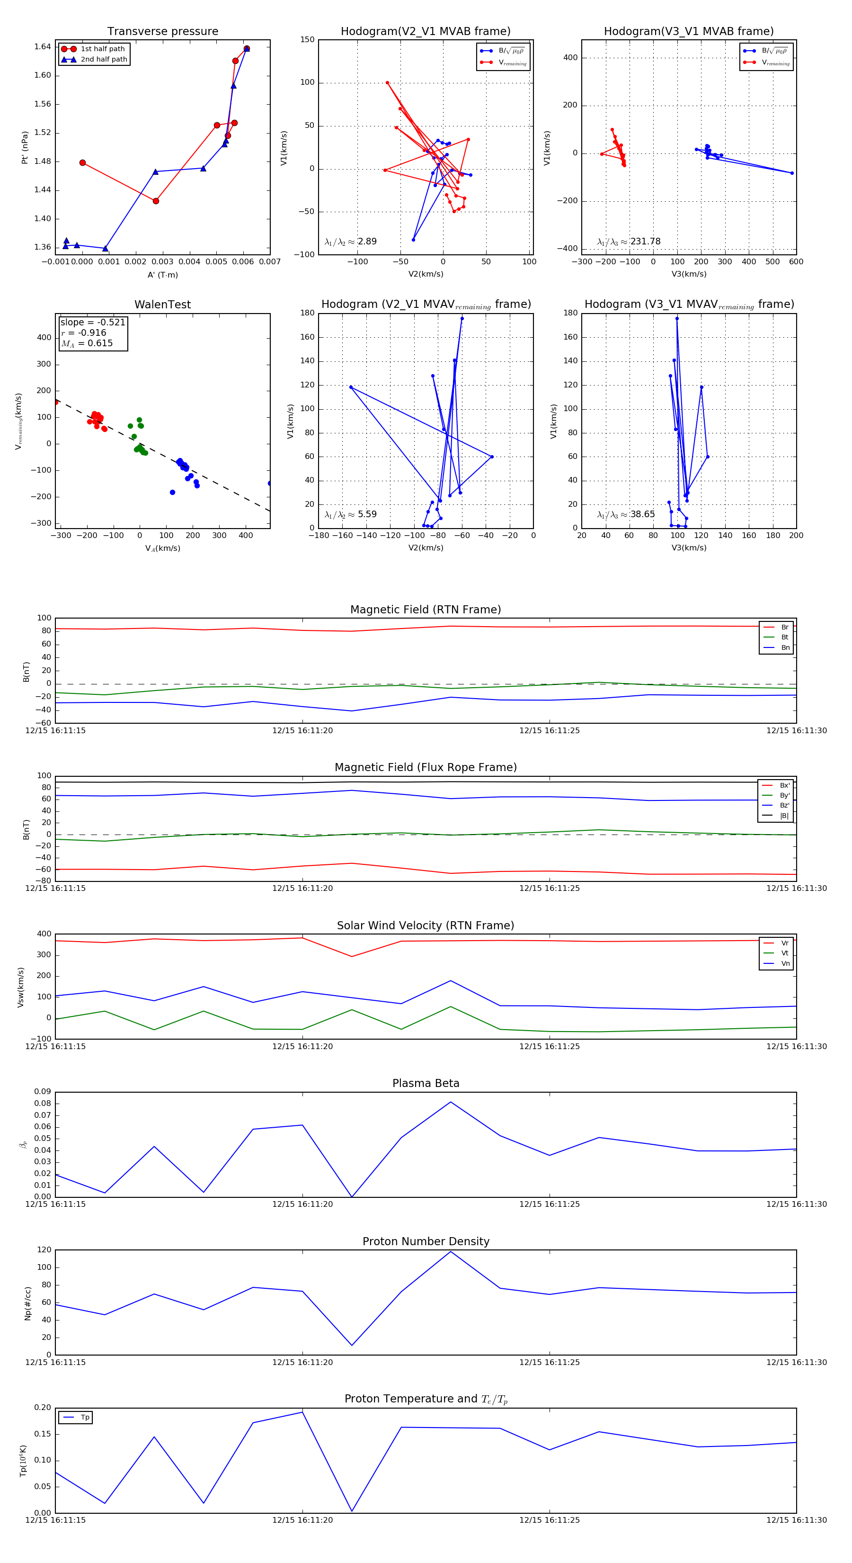Click the 'Vr' legend entry
This screenshot has width=852, height=1563.
tap(776, 943)
